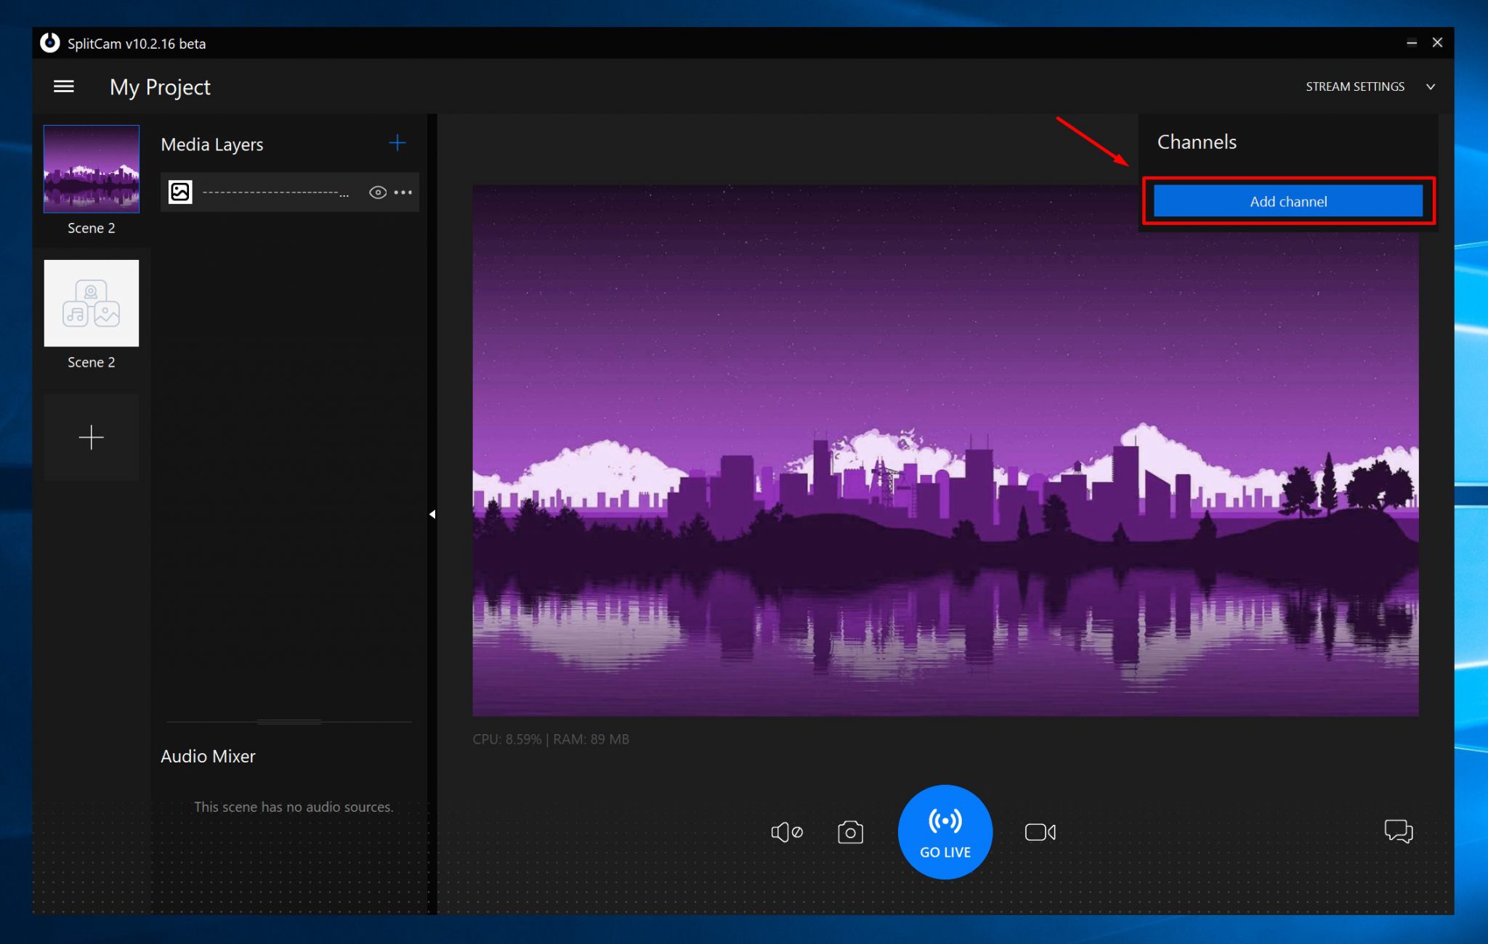Click the SplitCam logo in the title bar
1488x944 pixels.
pos(49,43)
